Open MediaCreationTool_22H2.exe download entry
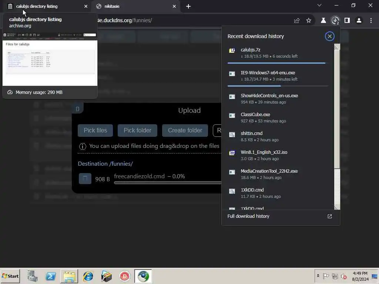Viewport: 379px width, 284px height. point(278,174)
